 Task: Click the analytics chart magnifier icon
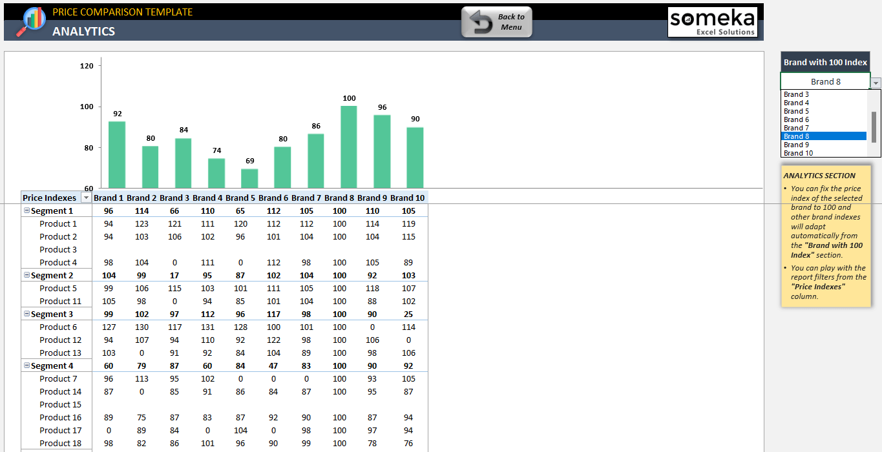[30, 23]
